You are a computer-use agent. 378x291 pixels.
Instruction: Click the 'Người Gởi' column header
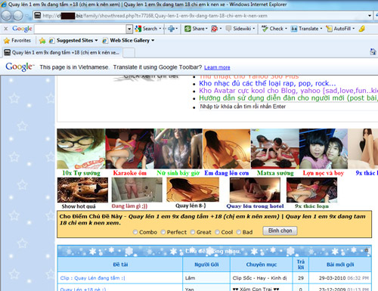pyautogui.click(x=206, y=265)
